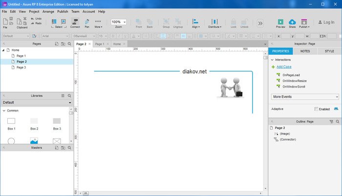
Task: Click the handshake image on canvas
Action: (x=230, y=87)
